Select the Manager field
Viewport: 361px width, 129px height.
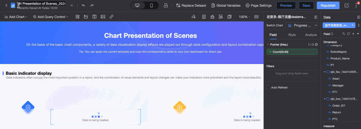tap(338, 85)
